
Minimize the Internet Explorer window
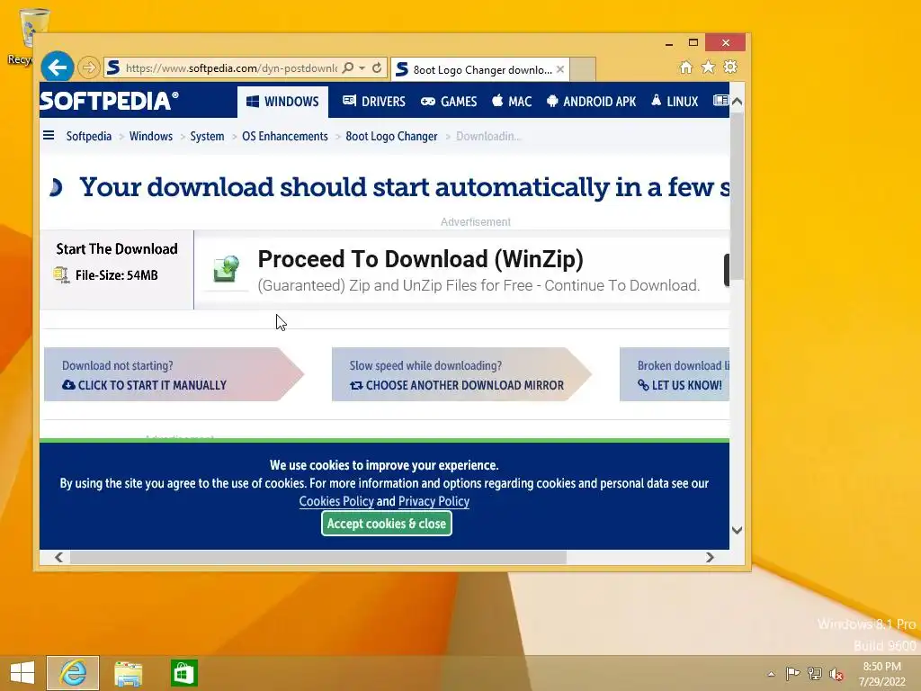pyautogui.click(x=669, y=43)
